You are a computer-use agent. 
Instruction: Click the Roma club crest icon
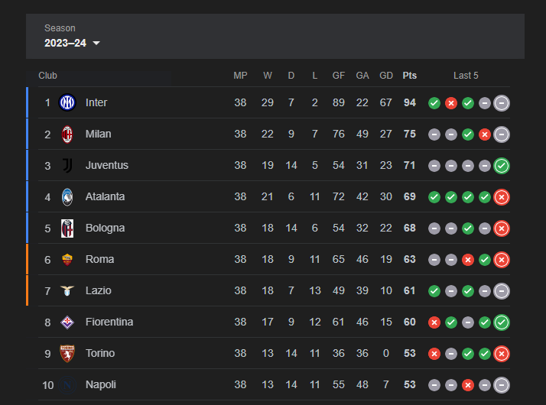[67, 259]
